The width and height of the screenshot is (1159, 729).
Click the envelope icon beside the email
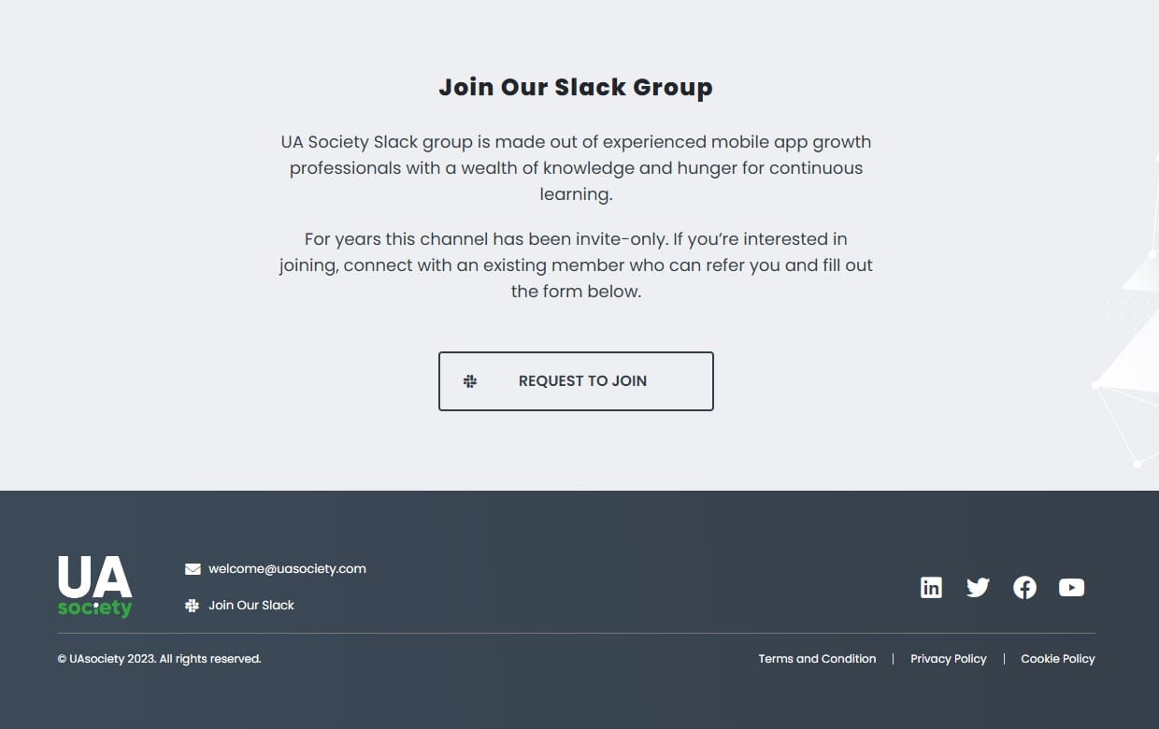coord(193,569)
